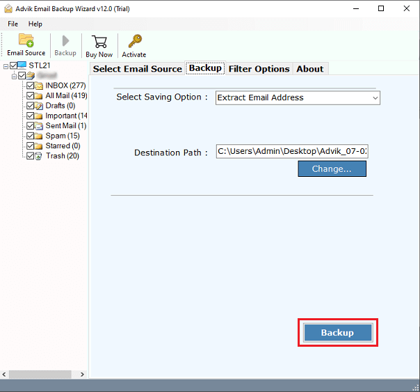Select the All Mail folder icon
420x392 pixels.
38,95
